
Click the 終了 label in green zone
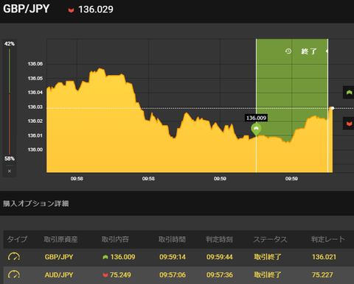click(x=309, y=52)
